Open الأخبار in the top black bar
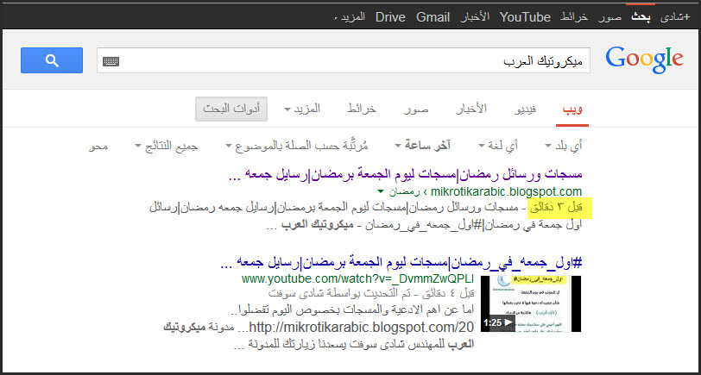Viewport: 701px width, 375px height. [476, 17]
